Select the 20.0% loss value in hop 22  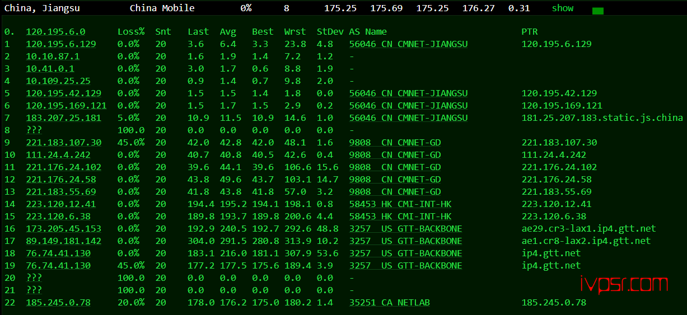pyautogui.click(x=131, y=303)
